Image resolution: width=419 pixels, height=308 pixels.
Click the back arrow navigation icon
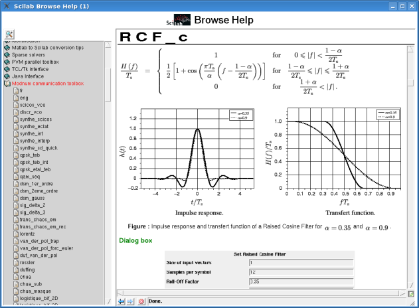click(122, 301)
